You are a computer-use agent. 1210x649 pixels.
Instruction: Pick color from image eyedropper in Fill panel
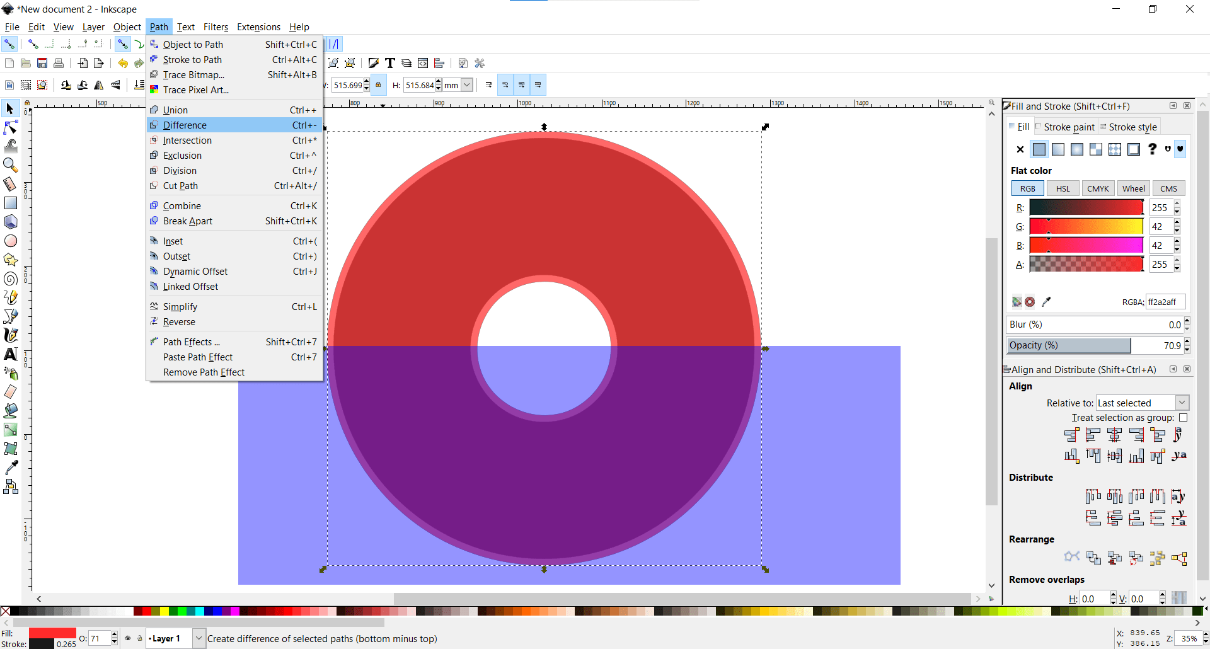(1047, 302)
